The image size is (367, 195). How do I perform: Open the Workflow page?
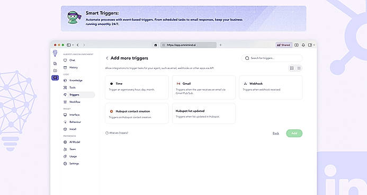tap(75, 102)
